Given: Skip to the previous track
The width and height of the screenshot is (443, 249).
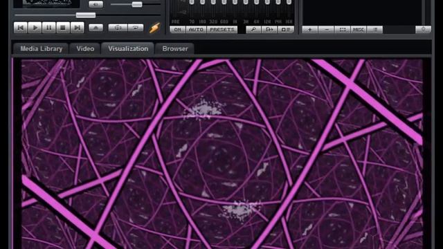Looking at the screenshot, I should point(21,28).
